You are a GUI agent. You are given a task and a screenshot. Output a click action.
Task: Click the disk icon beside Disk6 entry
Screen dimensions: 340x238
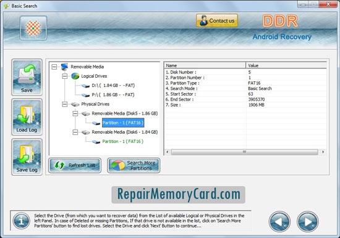86,133
